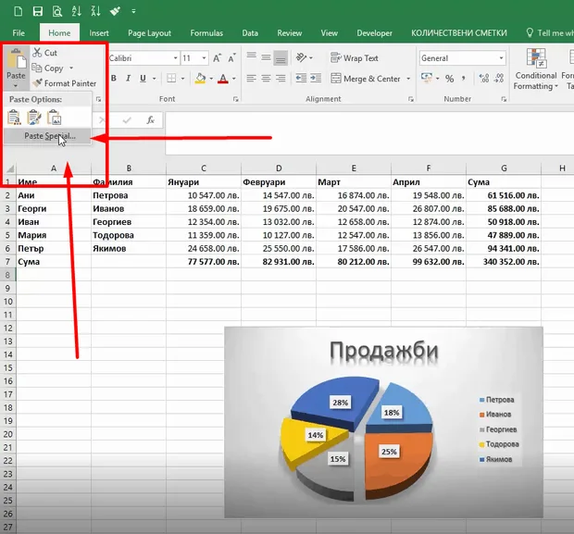Open the Calibri font name dropdown
574x534 pixels.
pyautogui.click(x=175, y=58)
